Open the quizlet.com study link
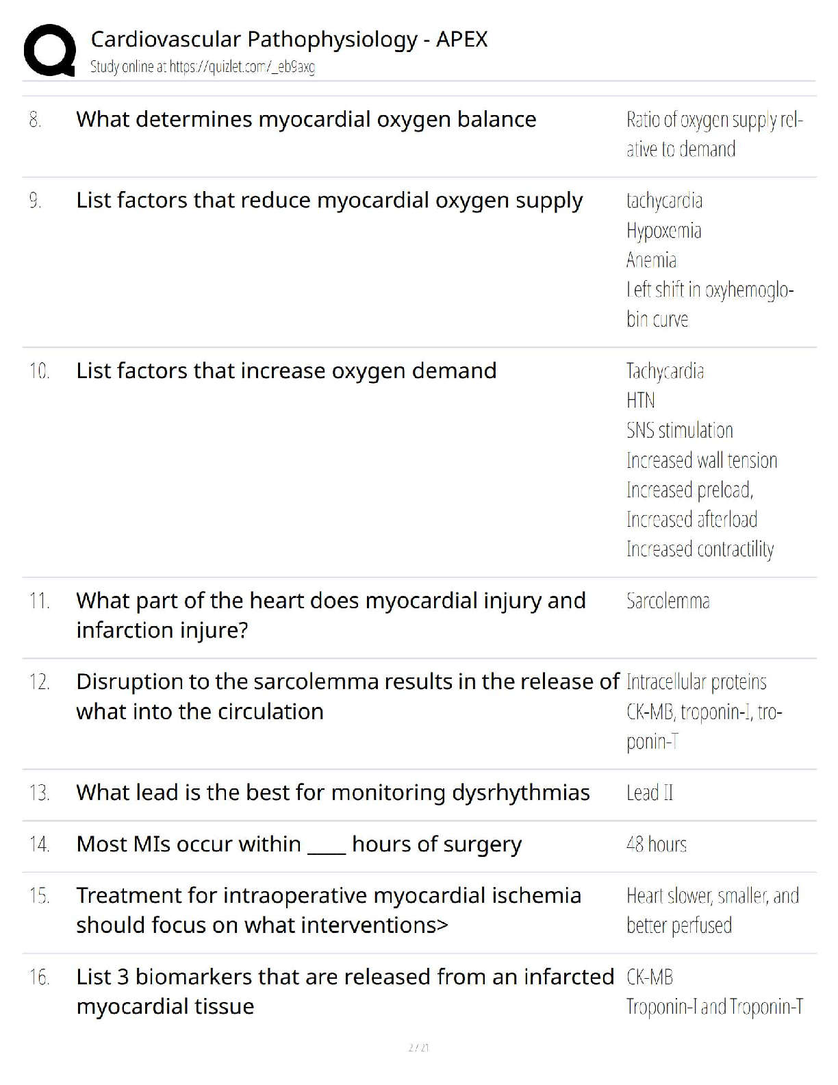This screenshot has height=1085, width=838. [203, 67]
